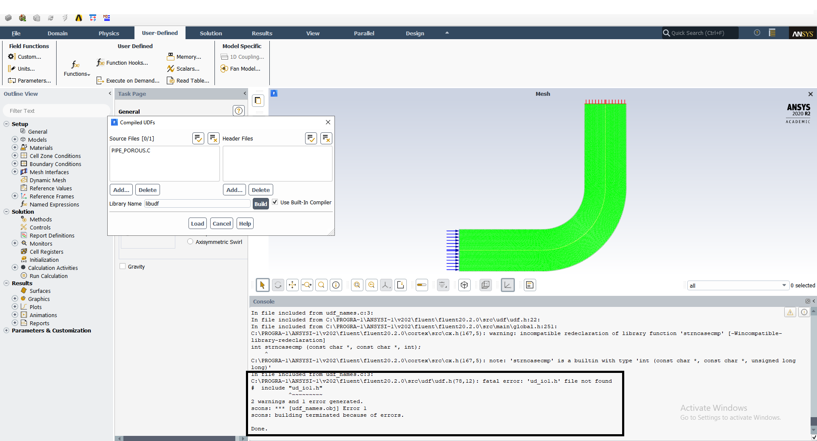
Task: Open user-defined Memory settings
Action: pyautogui.click(x=184, y=57)
